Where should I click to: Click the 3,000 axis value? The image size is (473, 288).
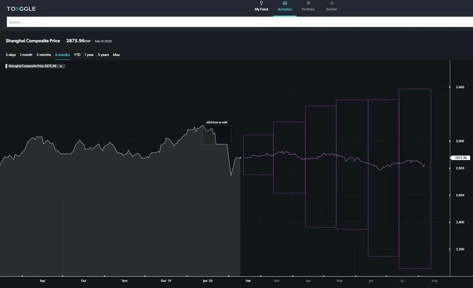coord(460,141)
